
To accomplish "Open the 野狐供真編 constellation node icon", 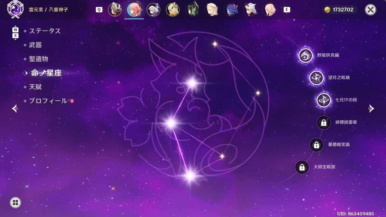I will pos(305,55).
